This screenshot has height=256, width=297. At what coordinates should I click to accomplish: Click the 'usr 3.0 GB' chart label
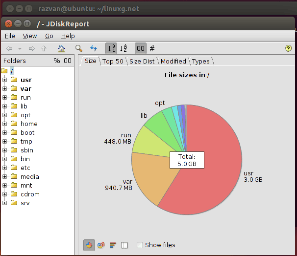point(253,176)
